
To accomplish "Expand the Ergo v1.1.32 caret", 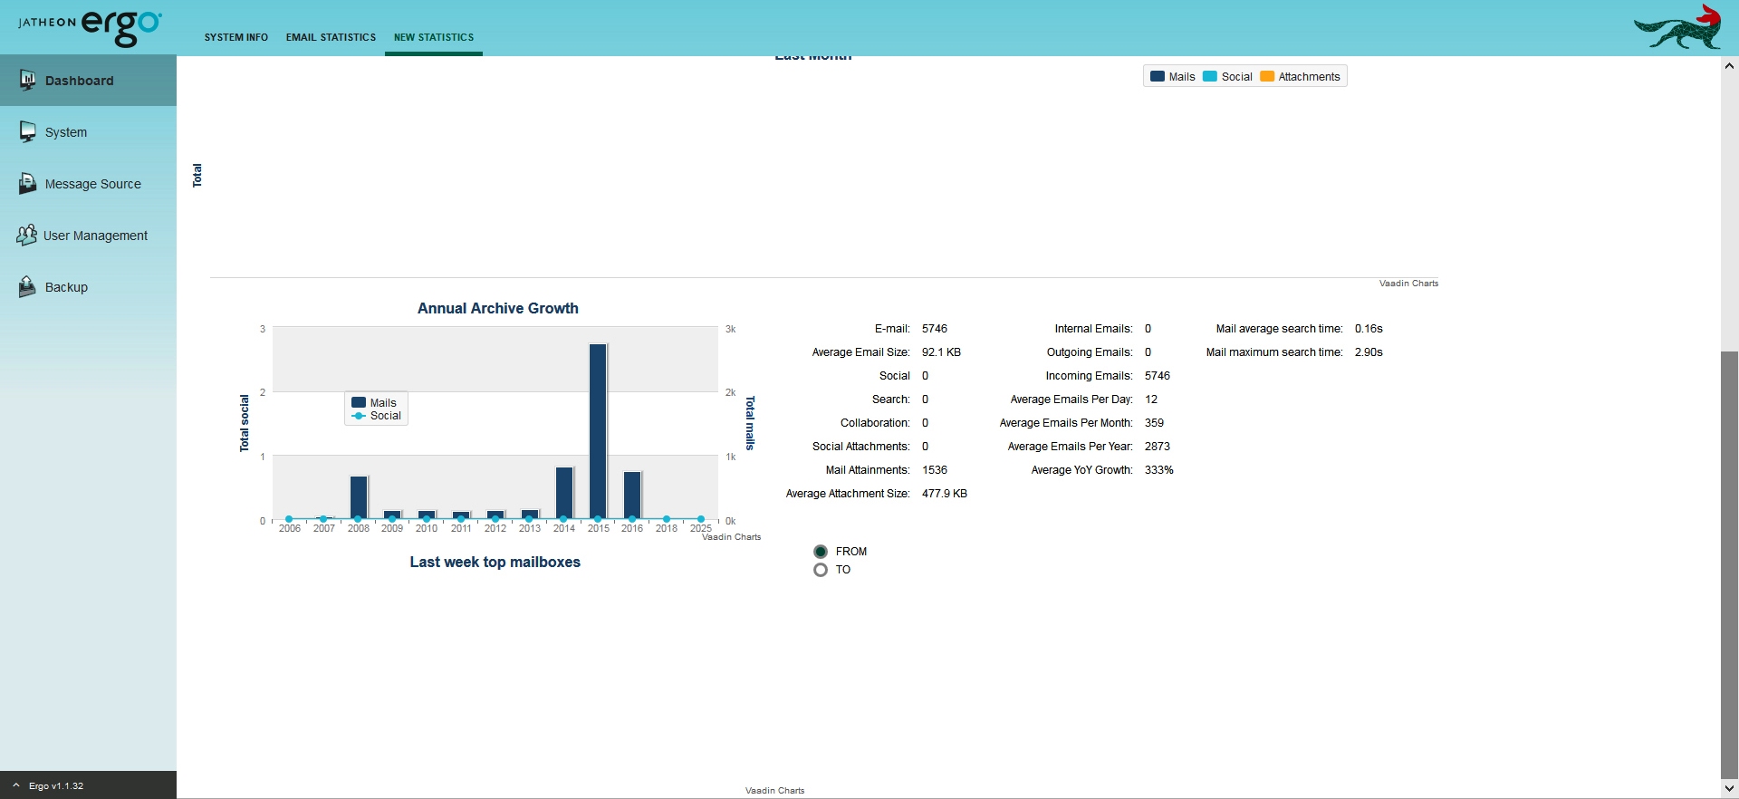I will (16, 785).
